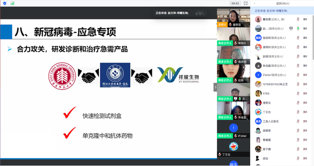Image resolution: width=314 pixels, height=166 pixels.
Task: Toggle iFisher muted microphone icon
Action: click(x=298, y=75)
